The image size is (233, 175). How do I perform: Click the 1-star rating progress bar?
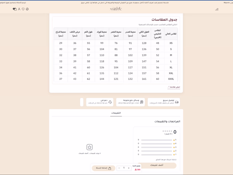click(x=156, y=155)
